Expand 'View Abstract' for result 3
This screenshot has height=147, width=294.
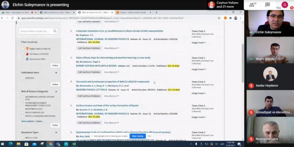(x=111, y=72)
